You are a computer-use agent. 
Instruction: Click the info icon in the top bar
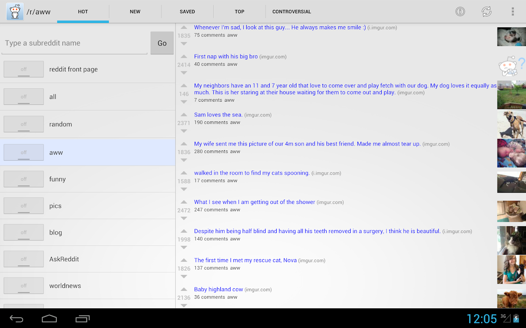pyautogui.click(x=460, y=11)
